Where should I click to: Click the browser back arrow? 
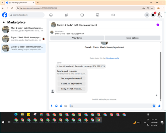[x=3, y=8]
